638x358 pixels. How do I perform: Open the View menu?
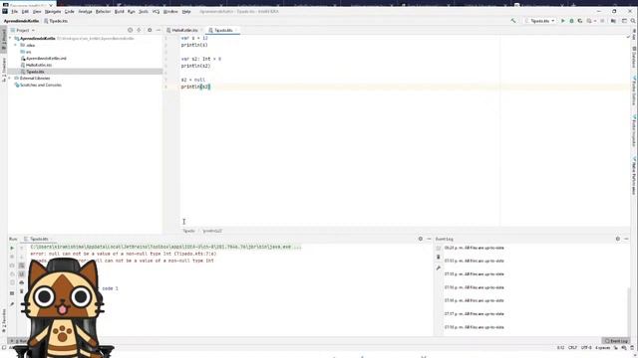pyautogui.click(x=37, y=12)
